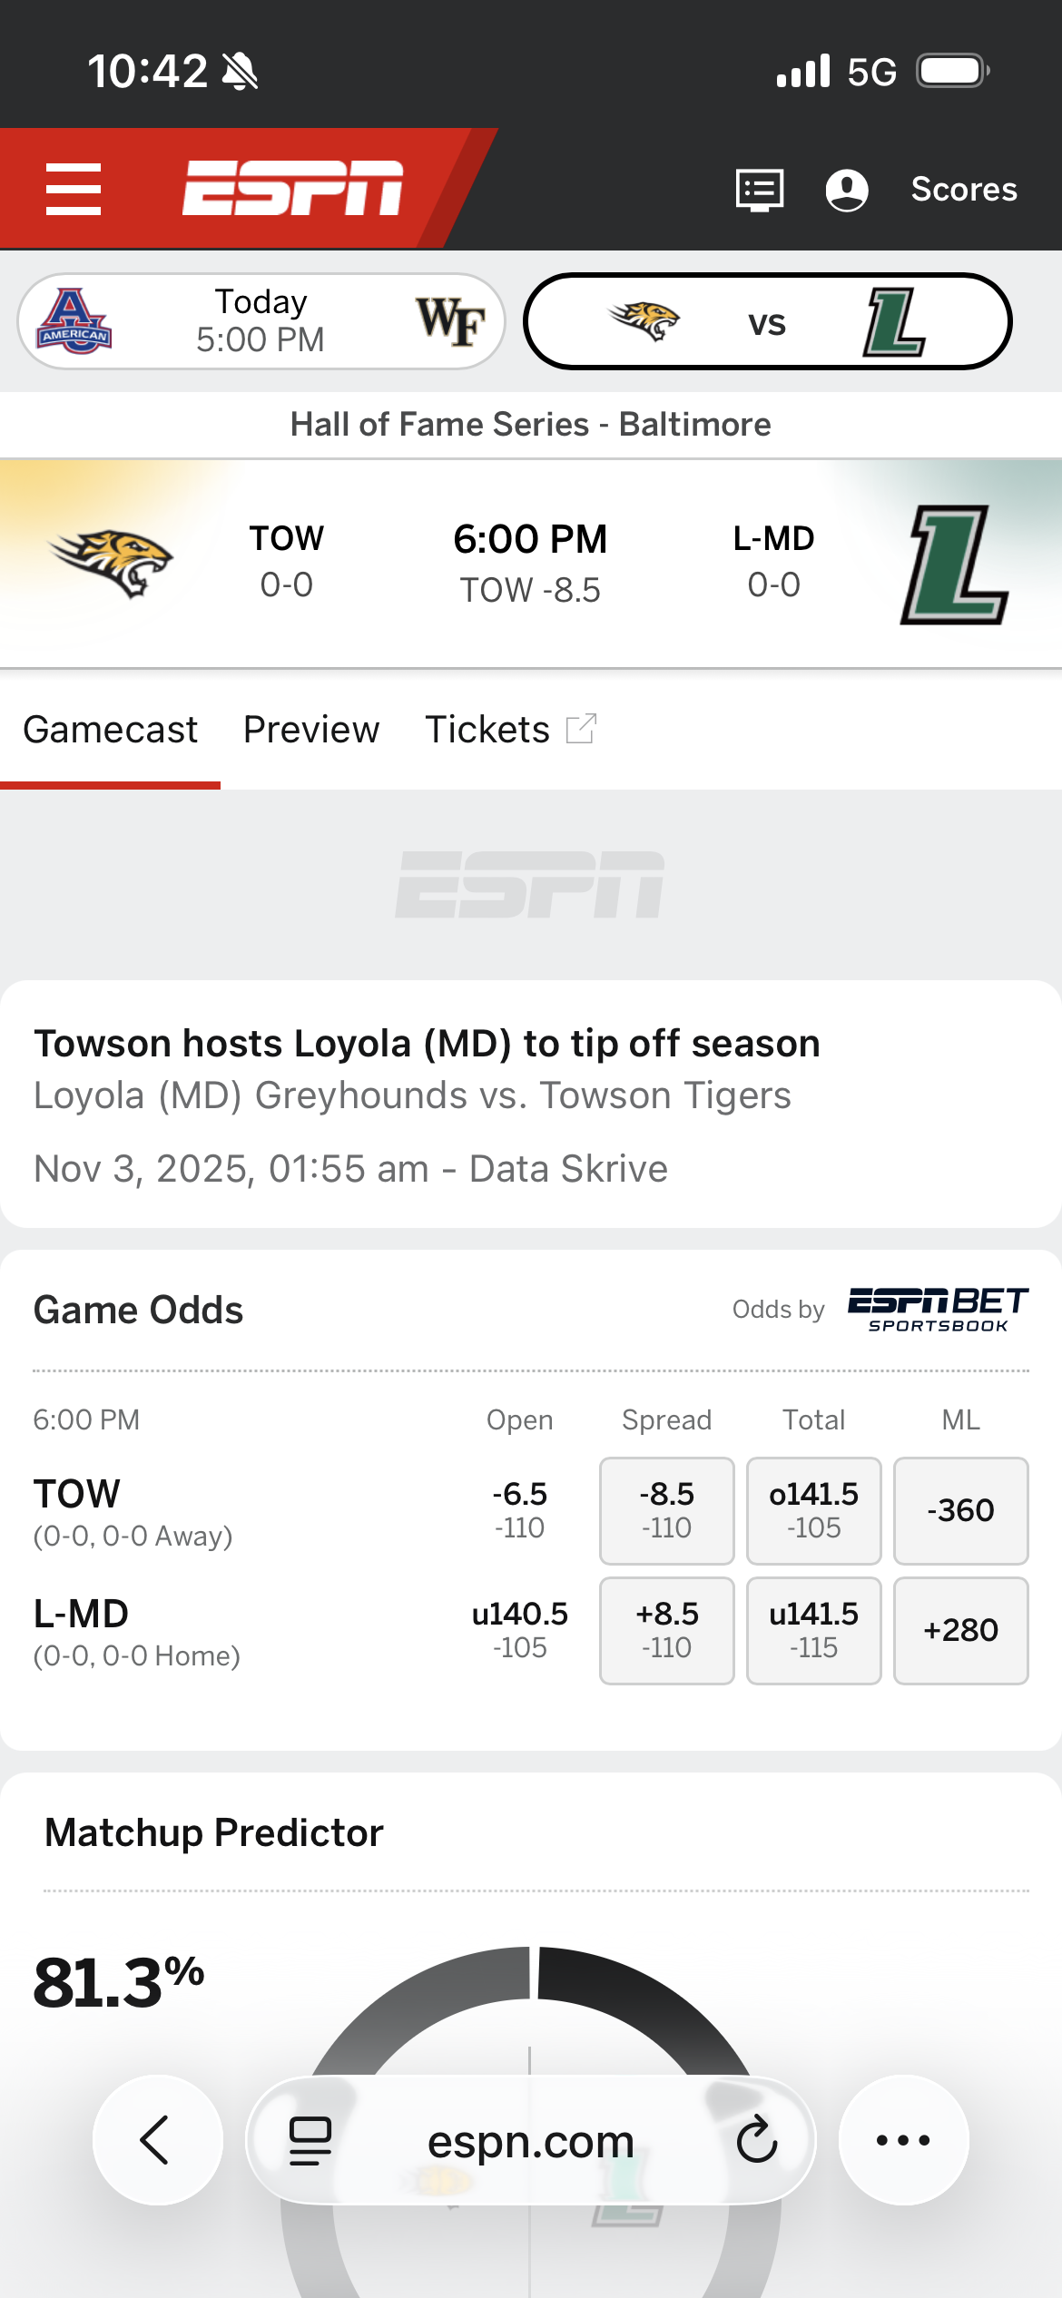This screenshot has width=1062, height=2298.
Task: Open the ESPN hamburger menu
Action: click(74, 189)
